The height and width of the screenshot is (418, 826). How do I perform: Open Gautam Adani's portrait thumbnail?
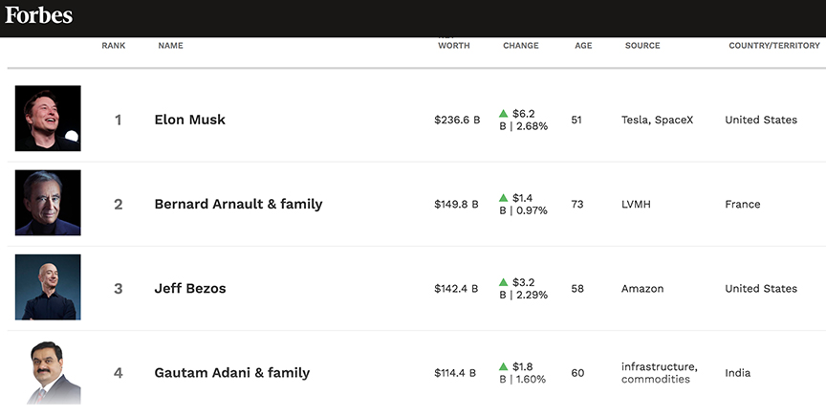pyautogui.click(x=52, y=373)
